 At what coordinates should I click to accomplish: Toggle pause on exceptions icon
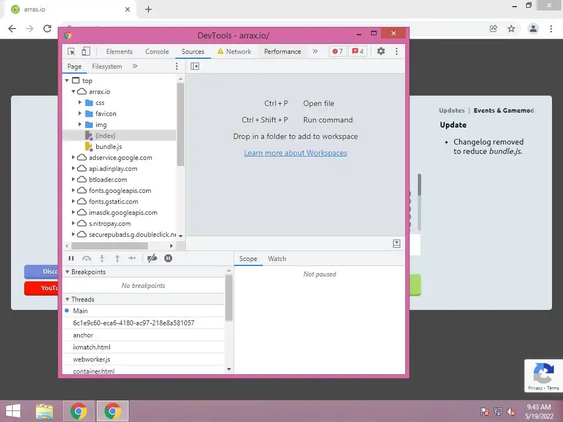click(168, 258)
